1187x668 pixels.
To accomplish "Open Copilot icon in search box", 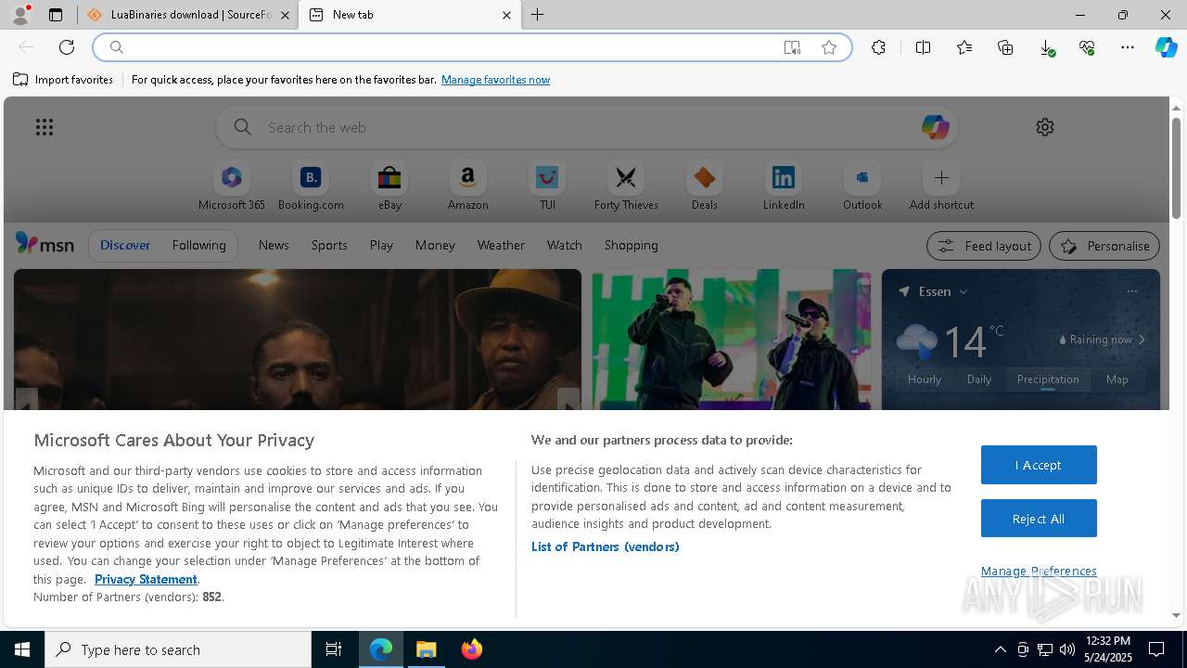I will pyautogui.click(x=935, y=127).
